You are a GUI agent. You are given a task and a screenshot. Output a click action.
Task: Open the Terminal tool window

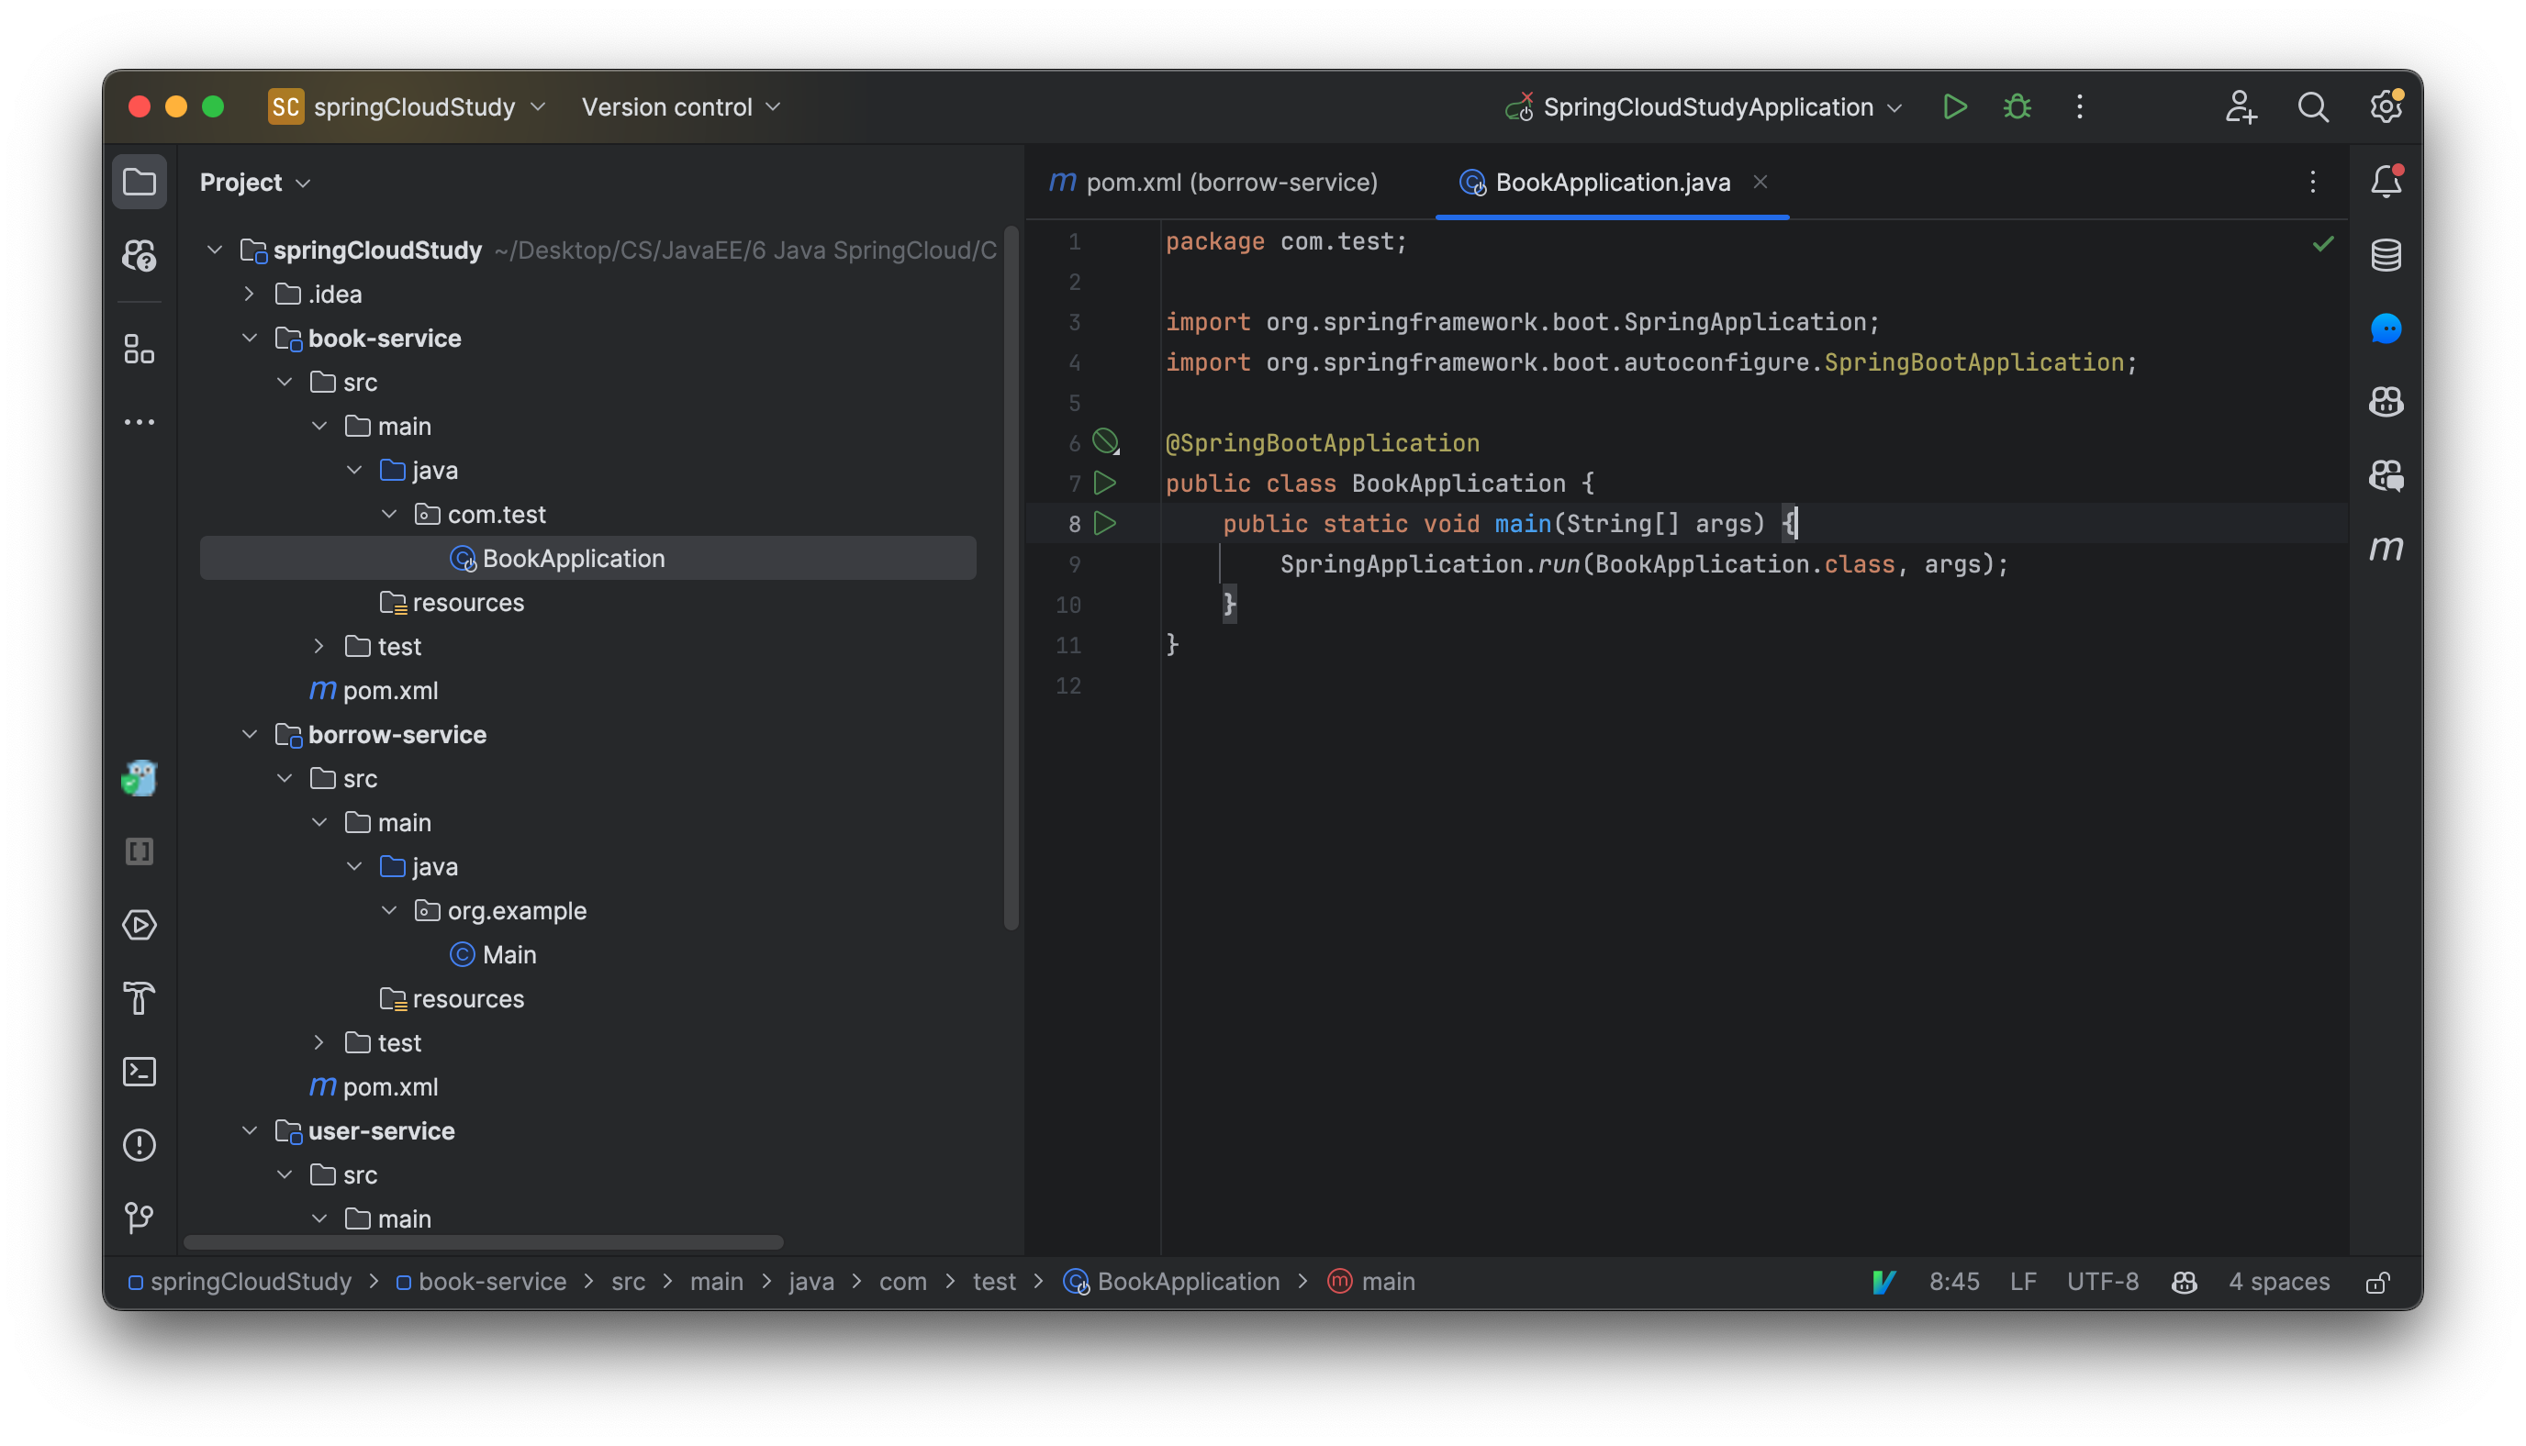point(140,1072)
